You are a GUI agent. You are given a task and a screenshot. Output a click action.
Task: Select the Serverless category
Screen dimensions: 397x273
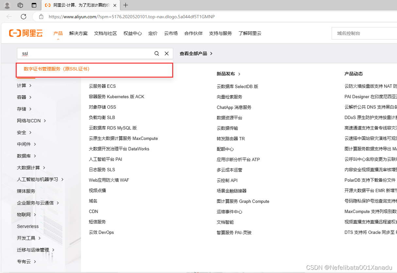click(x=28, y=226)
